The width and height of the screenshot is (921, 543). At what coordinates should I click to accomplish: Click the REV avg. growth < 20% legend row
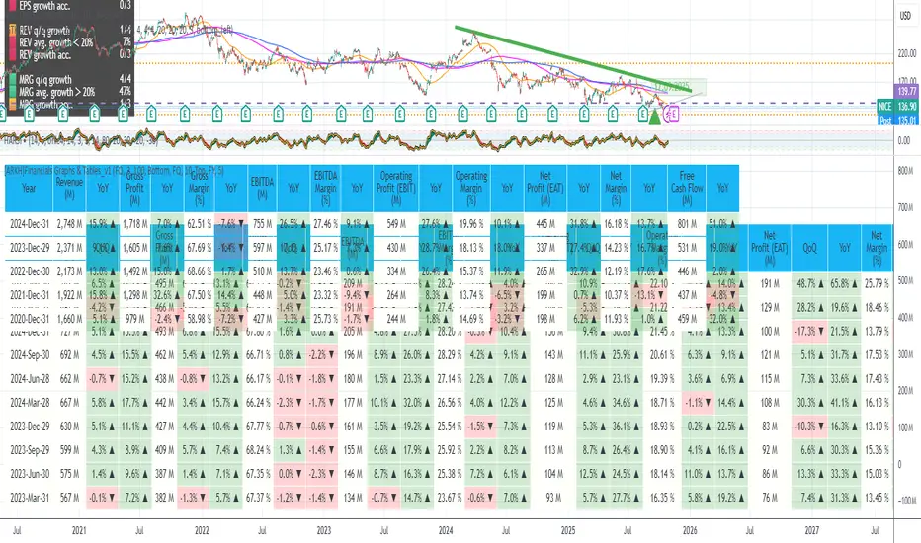click(69, 42)
